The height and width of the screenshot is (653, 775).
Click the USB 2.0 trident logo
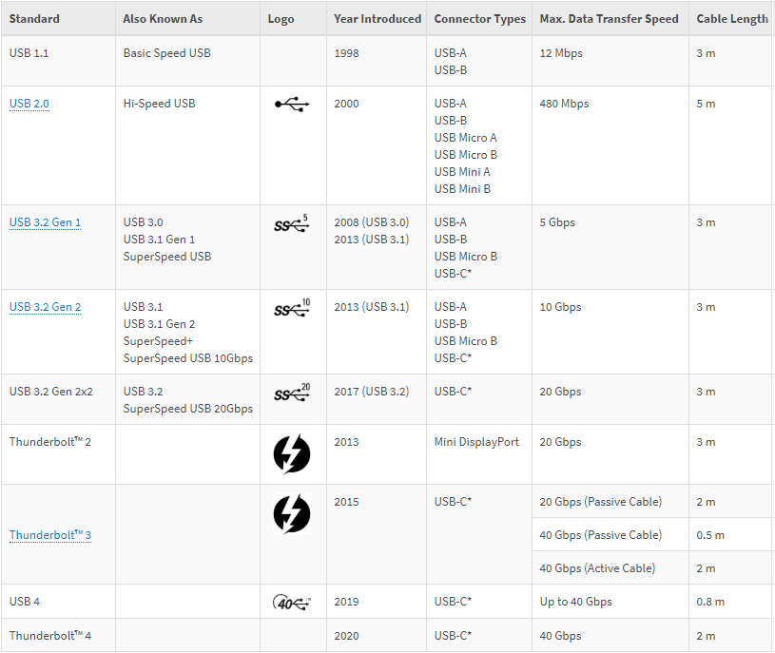click(291, 105)
